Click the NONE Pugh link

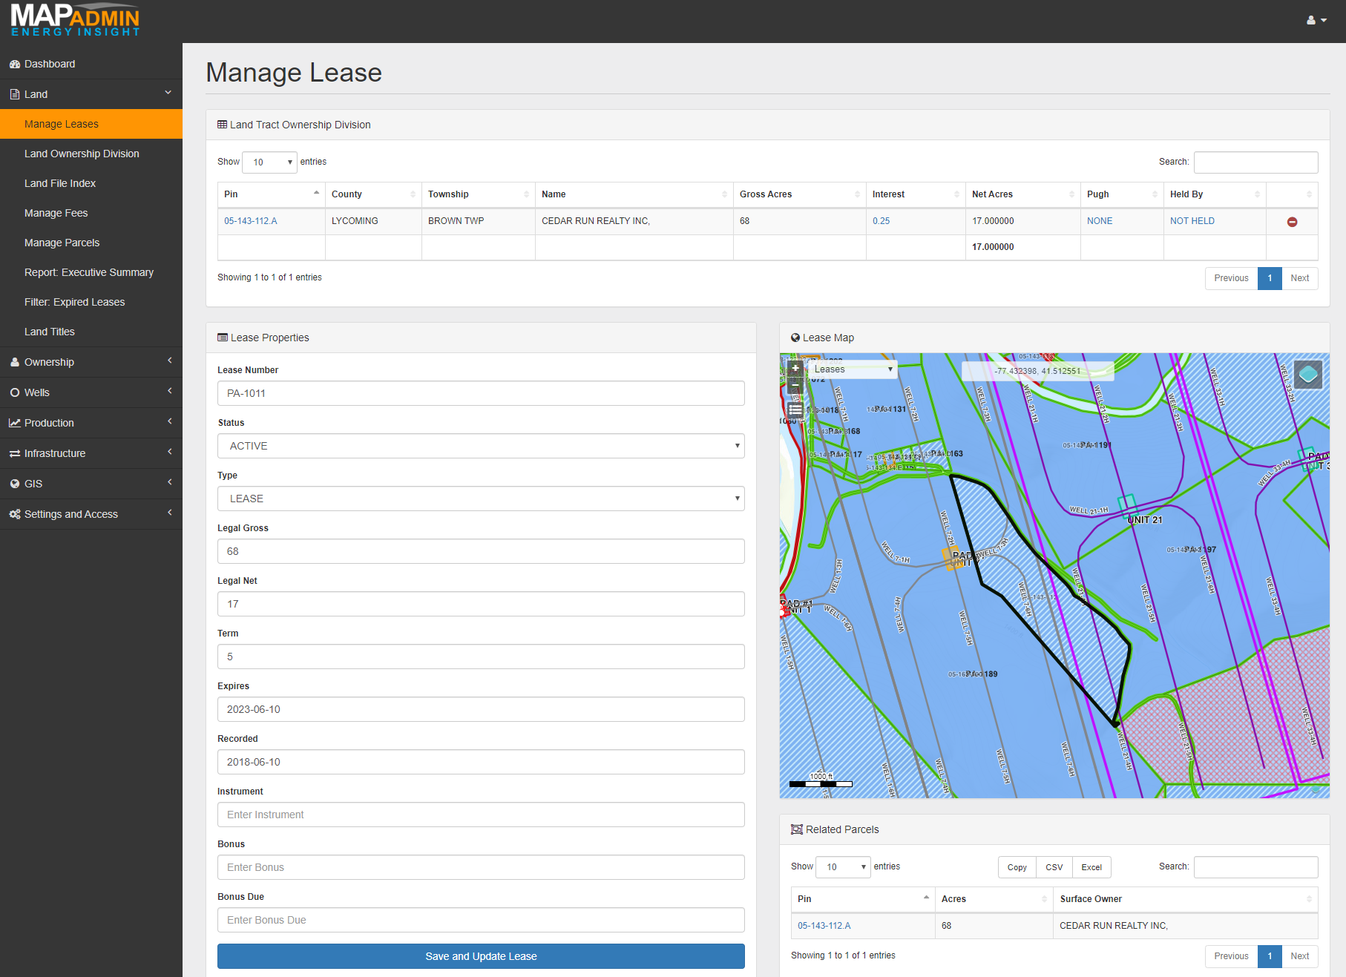click(1100, 221)
